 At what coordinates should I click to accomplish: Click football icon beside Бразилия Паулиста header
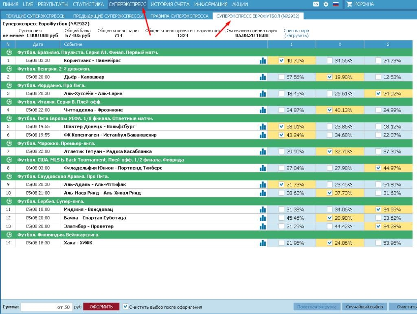click(9, 53)
